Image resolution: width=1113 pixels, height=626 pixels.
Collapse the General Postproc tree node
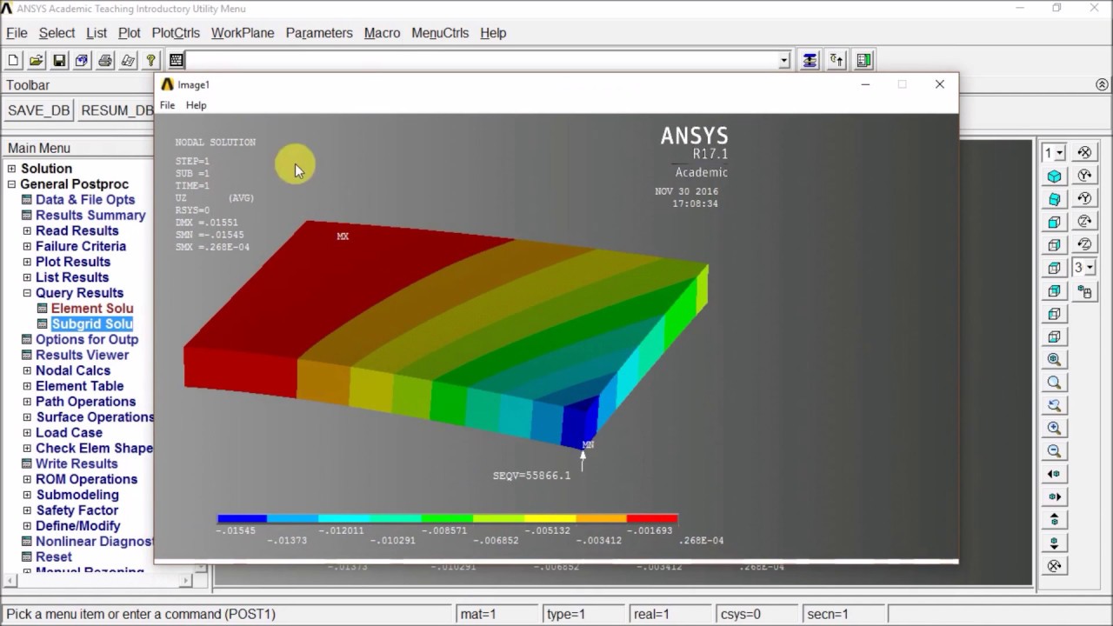click(12, 184)
